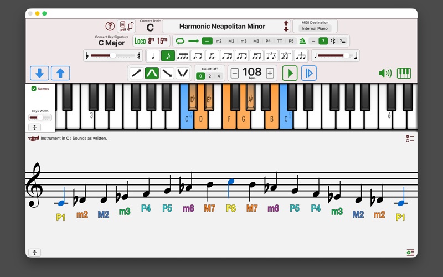Click the green right arrow progression icon
443x277 pixels.
click(x=193, y=41)
